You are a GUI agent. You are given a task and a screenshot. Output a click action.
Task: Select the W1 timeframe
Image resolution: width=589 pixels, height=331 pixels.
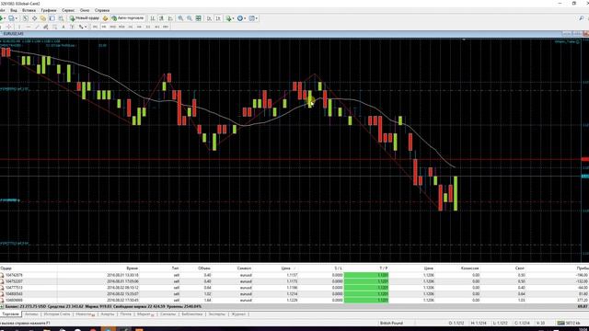click(157, 27)
